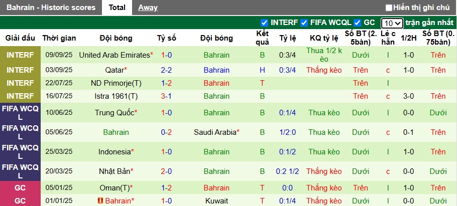The width and height of the screenshot is (457, 206).
Task: Click the INTERF league cell dated 09/09/25
Action: (21, 55)
